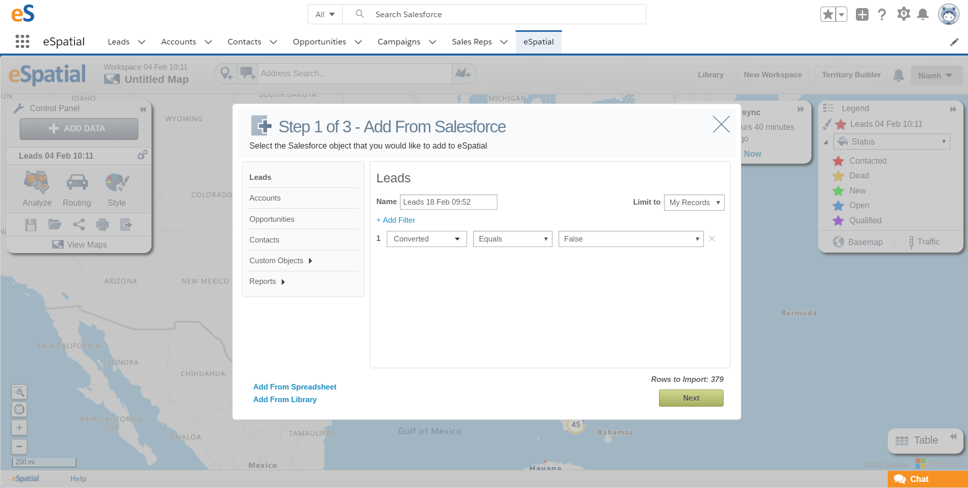Click the edit navigation pencil icon
Viewport: 968px width, 488px height.
pos(954,42)
